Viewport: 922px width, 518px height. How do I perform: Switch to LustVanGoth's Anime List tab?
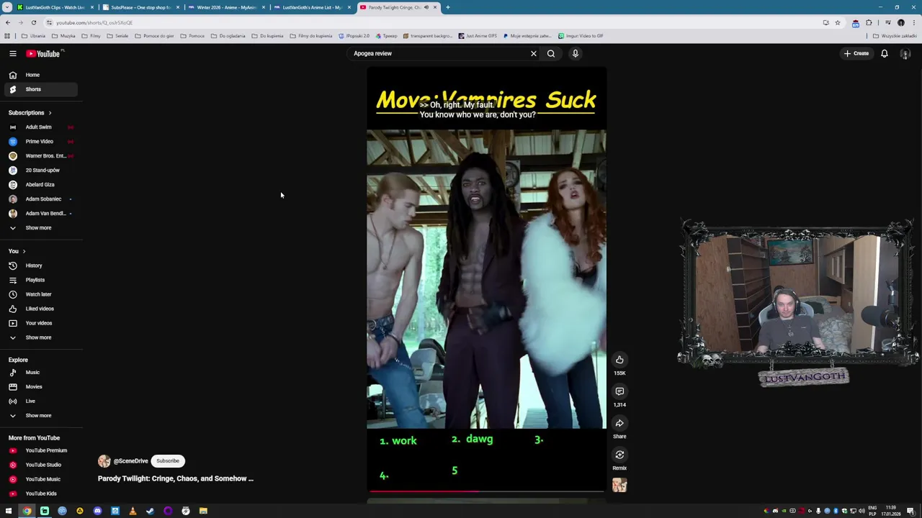click(x=312, y=7)
